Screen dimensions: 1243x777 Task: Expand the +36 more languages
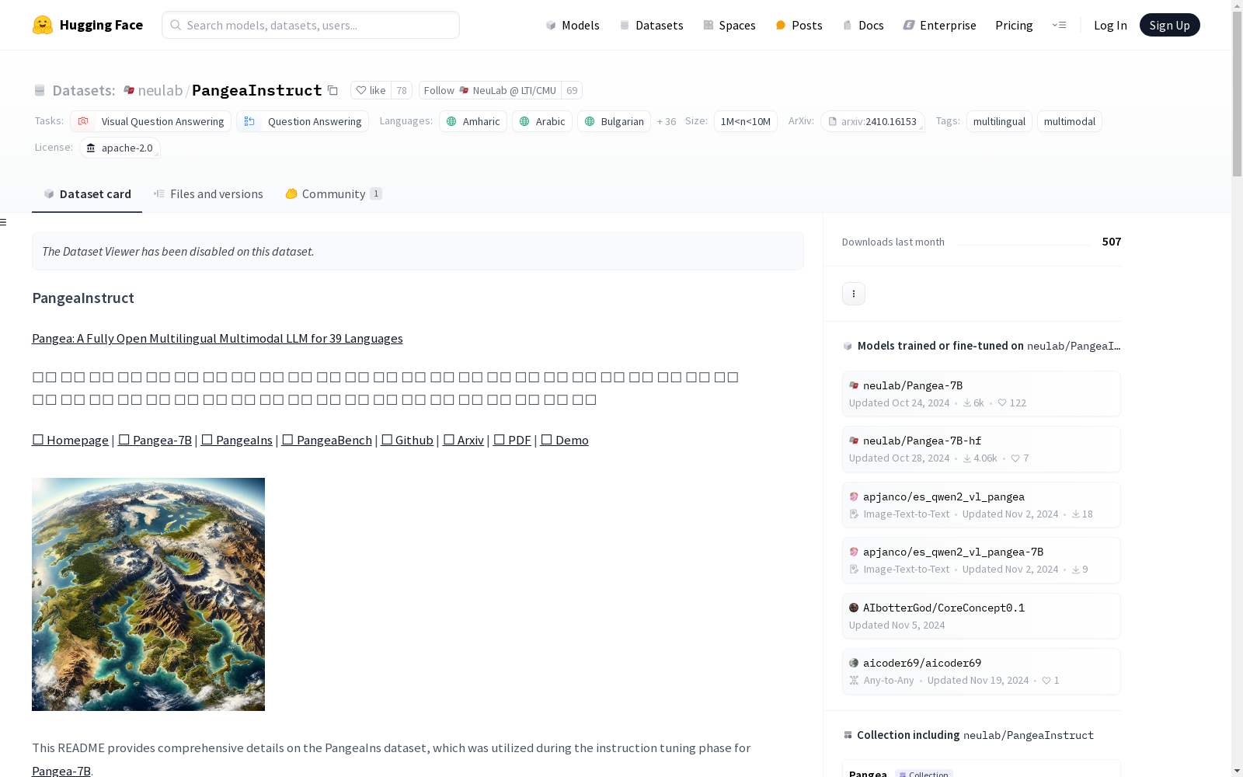(x=667, y=121)
